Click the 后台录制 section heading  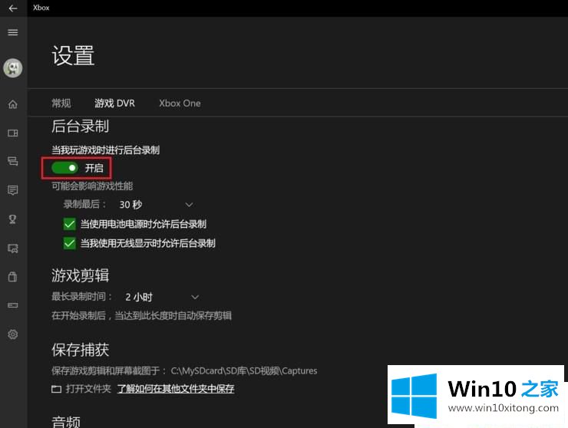click(80, 127)
